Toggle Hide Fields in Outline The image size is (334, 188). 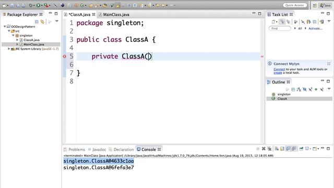point(305,89)
